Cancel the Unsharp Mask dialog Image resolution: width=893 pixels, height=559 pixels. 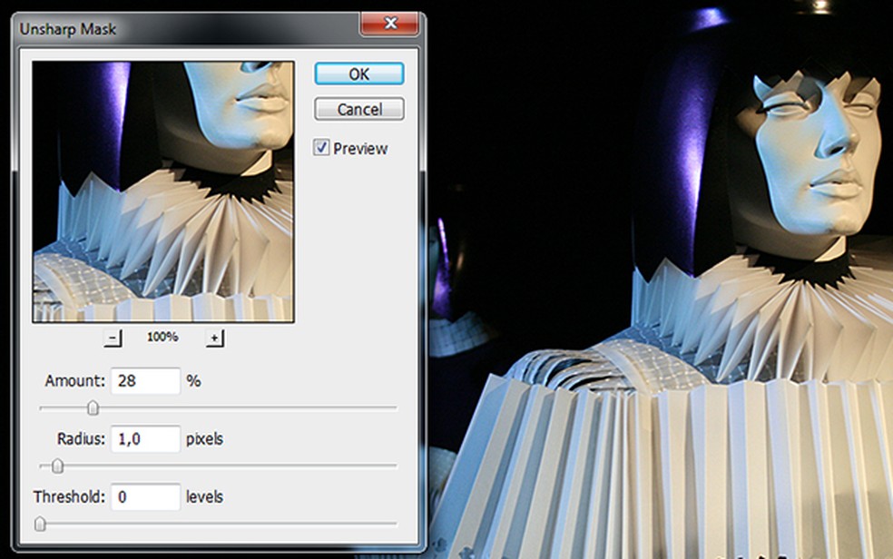(x=359, y=109)
